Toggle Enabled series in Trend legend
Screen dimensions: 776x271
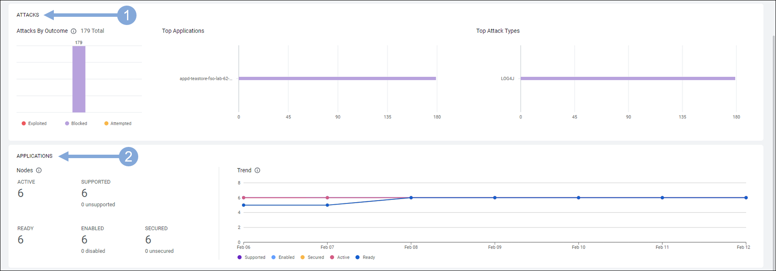pyautogui.click(x=283, y=257)
